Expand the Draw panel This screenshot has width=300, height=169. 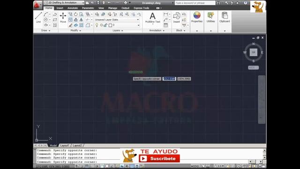[x=46, y=31]
